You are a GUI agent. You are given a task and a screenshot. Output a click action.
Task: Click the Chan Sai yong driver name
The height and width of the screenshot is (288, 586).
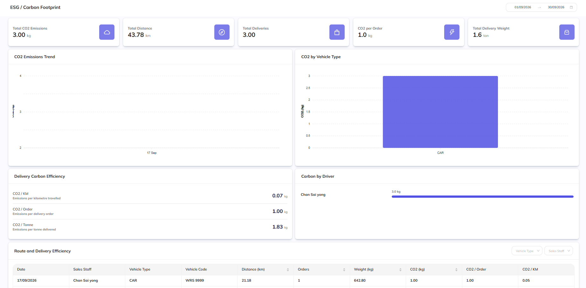point(313,195)
